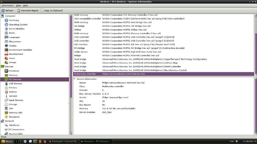Select the Boots sidebar icon
Viewport: 257px width, 144px height.
pos(6,33)
